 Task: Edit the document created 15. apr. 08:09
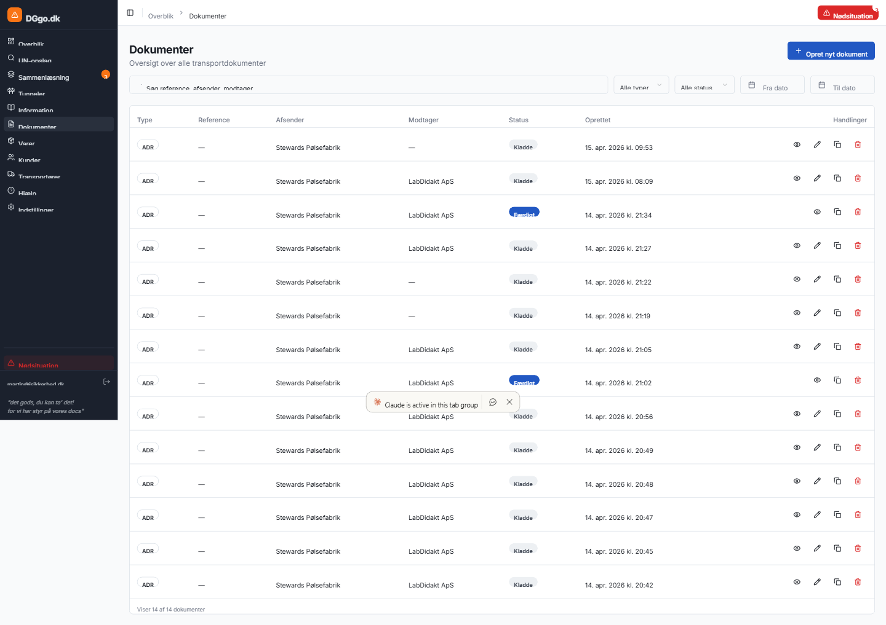click(x=817, y=178)
